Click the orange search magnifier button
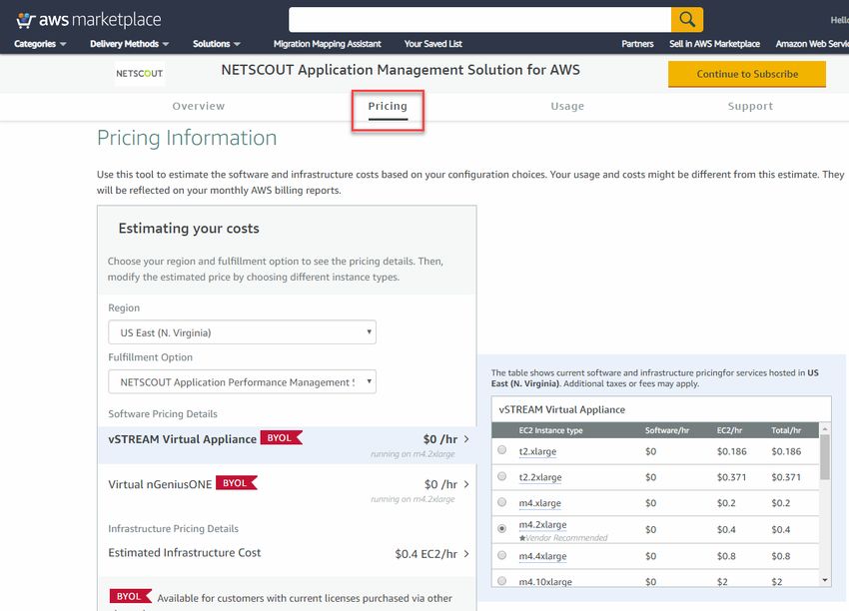849x611 pixels. (687, 20)
